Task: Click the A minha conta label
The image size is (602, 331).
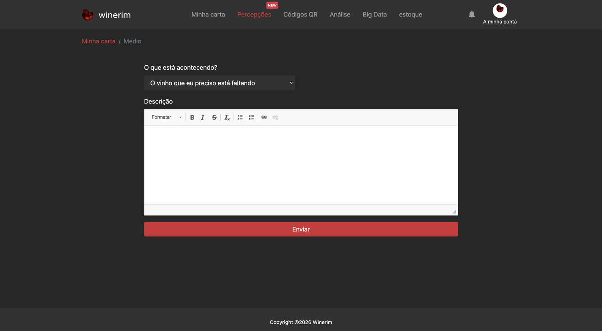Action: pyautogui.click(x=500, y=22)
